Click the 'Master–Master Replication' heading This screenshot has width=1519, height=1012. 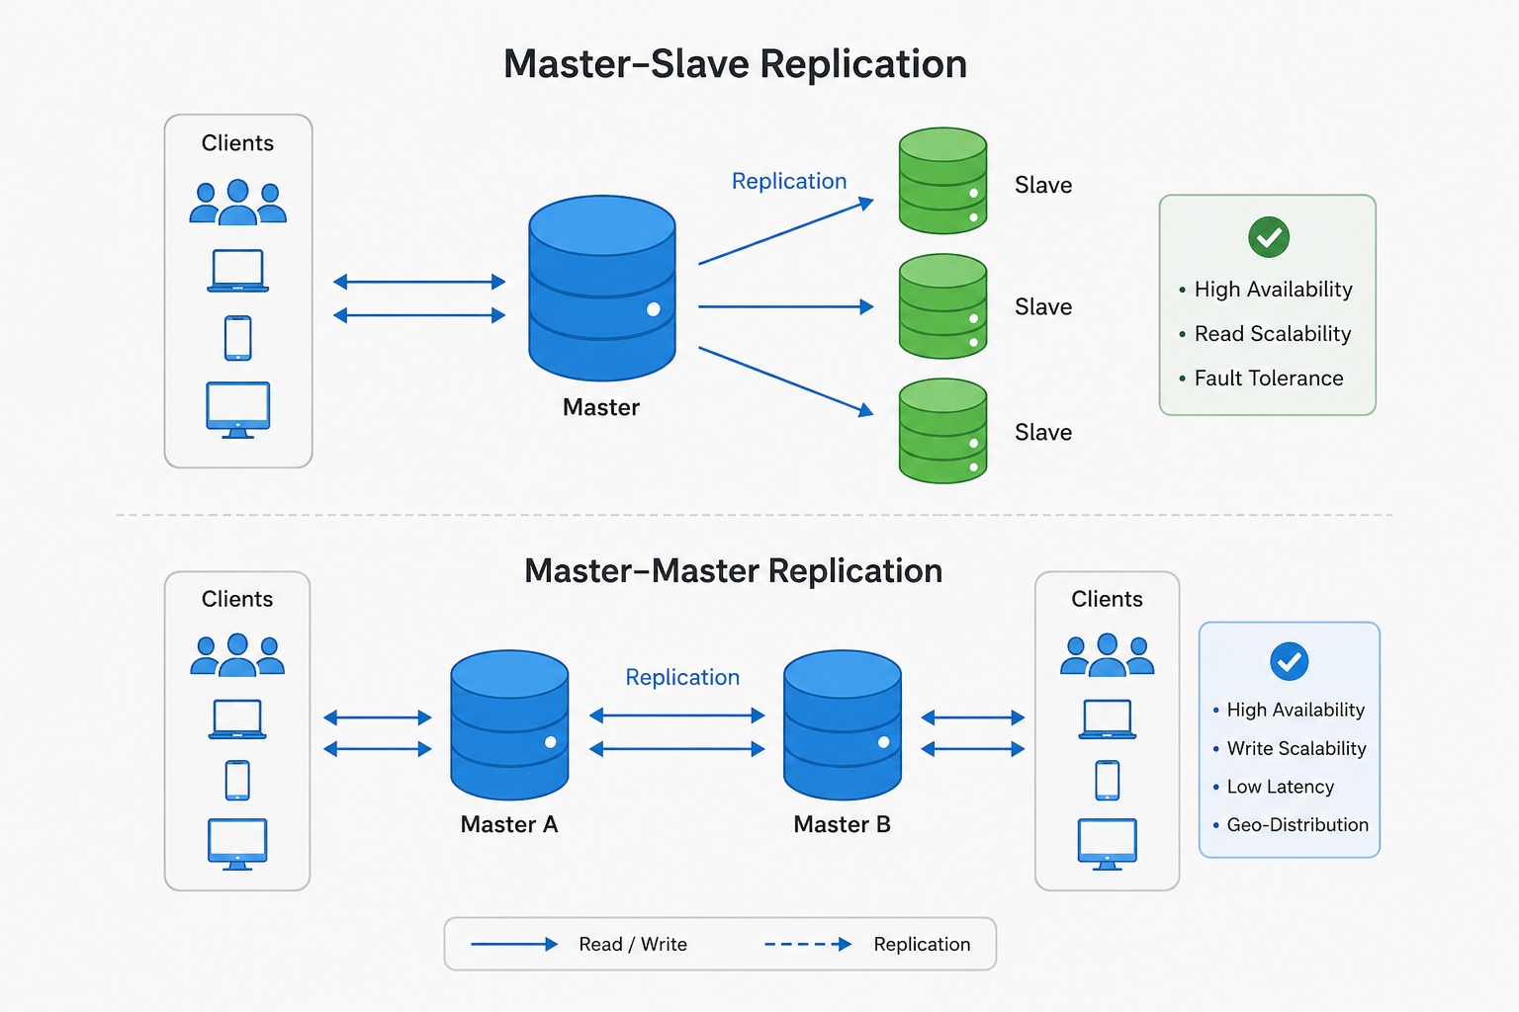point(734,571)
